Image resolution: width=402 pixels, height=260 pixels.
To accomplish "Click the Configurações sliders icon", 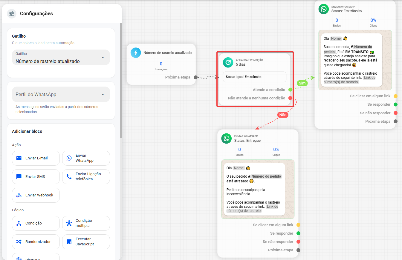I will pyautogui.click(x=12, y=14).
